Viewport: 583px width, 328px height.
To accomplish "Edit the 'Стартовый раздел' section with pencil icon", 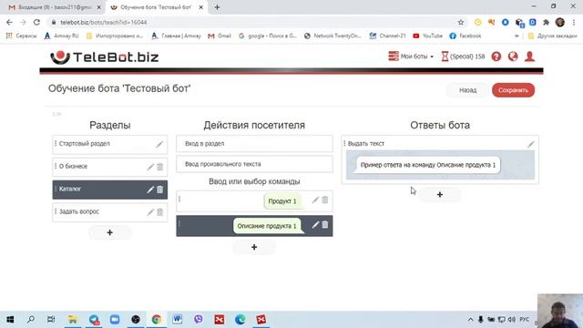I will [x=159, y=144].
